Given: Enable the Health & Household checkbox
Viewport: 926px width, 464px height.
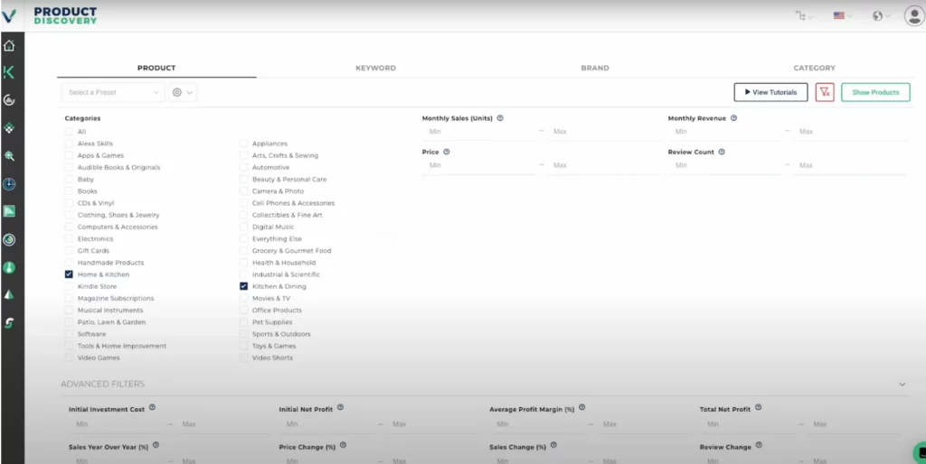Looking at the screenshot, I should coord(244,263).
